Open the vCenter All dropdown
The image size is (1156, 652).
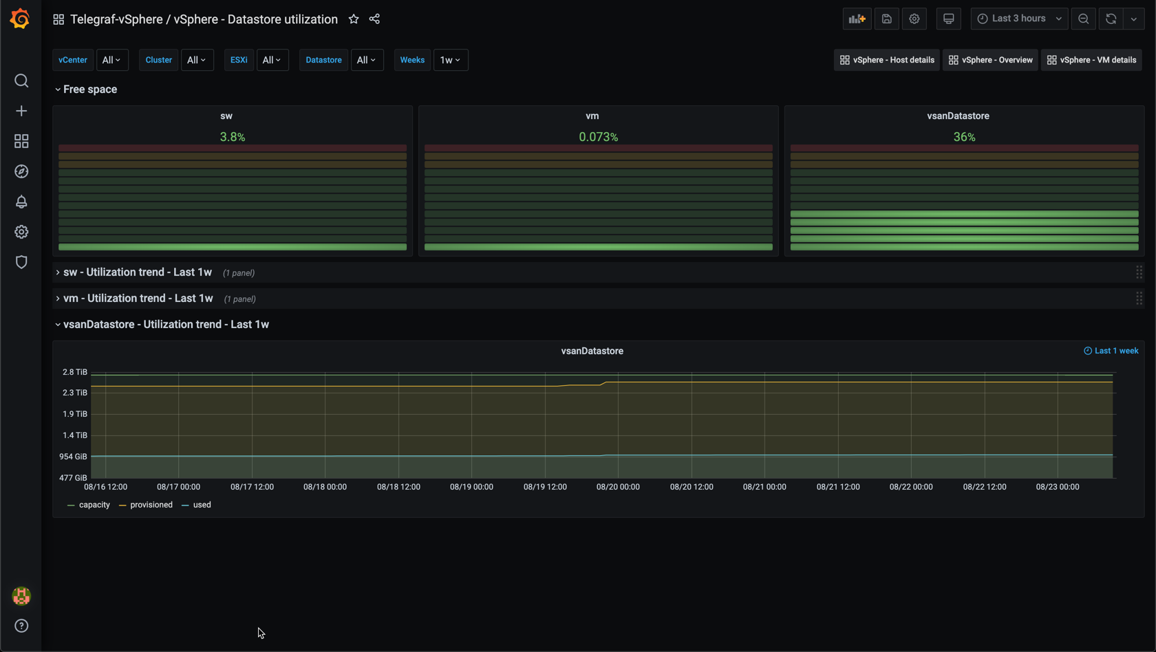111,60
